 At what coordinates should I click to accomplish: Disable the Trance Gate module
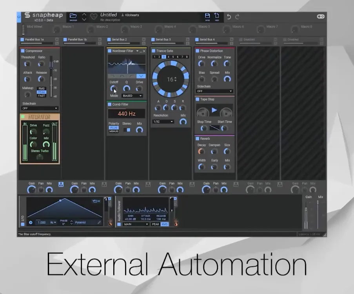154,51
